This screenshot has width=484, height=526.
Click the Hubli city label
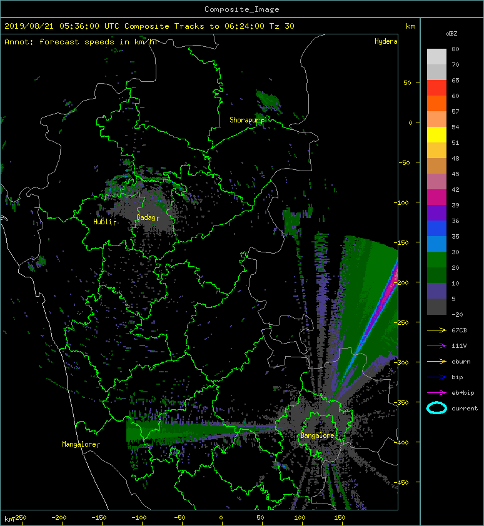point(103,222)
